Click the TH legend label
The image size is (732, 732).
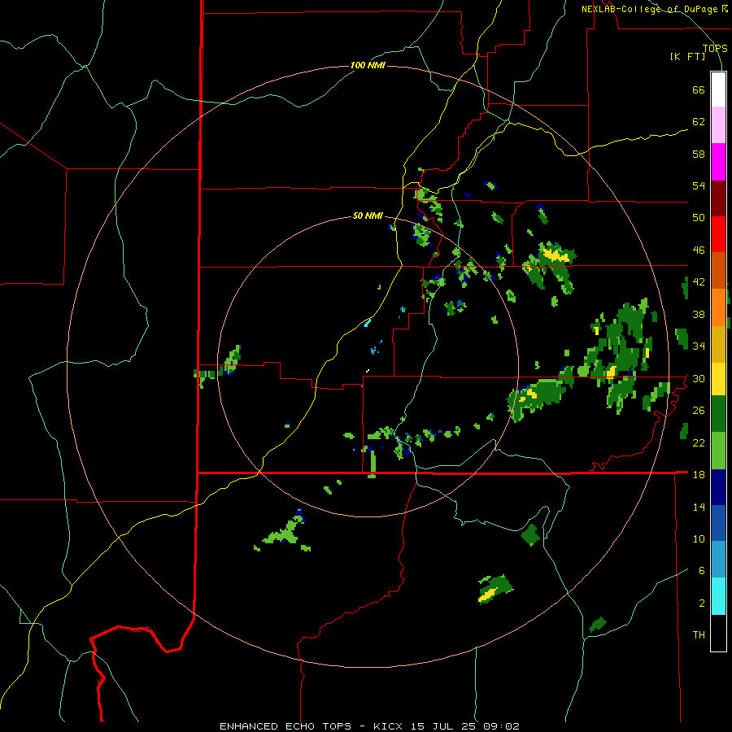click(699, 635)
